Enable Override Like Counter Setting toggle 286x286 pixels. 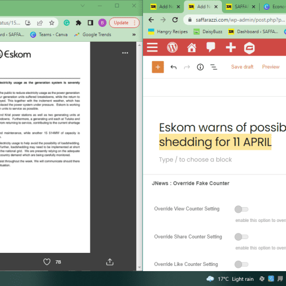[x=241, y=264]
